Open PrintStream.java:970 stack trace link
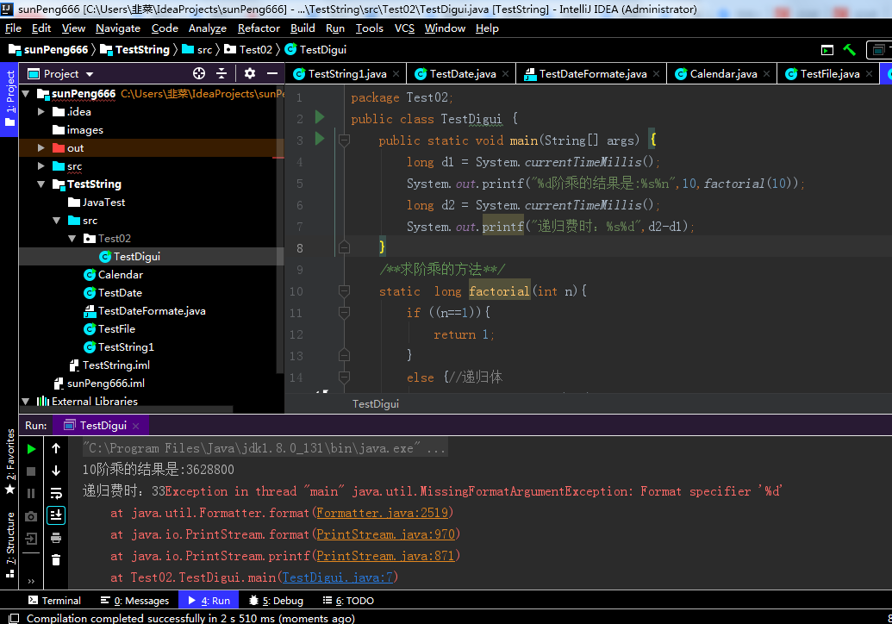The width and height of the screenshot is (892, 624). pos(386,534)
